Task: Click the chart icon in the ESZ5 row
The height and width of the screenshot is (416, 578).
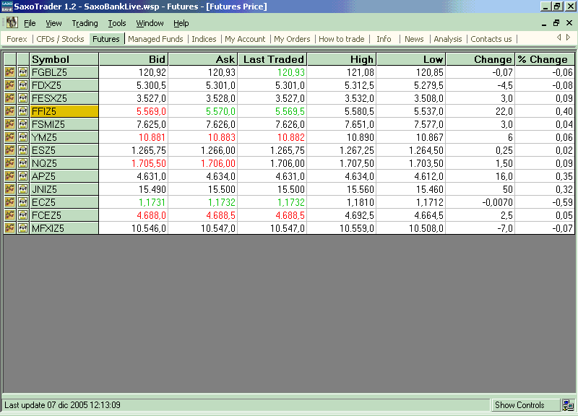Action: click(10, 150)
